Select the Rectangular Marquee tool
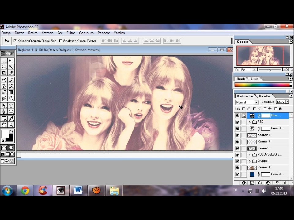Screen dimensions: 294x220 4,61
